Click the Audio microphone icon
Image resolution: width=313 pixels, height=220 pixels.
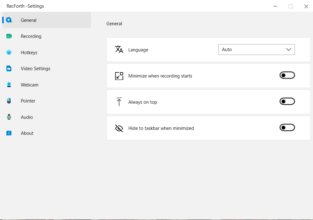click(x=9, y=117)
